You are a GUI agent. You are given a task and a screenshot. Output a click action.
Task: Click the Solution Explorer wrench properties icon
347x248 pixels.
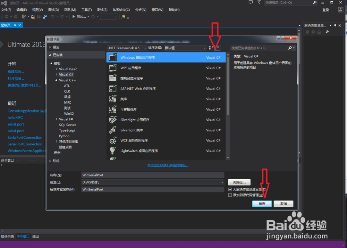(x=327, y=32)
